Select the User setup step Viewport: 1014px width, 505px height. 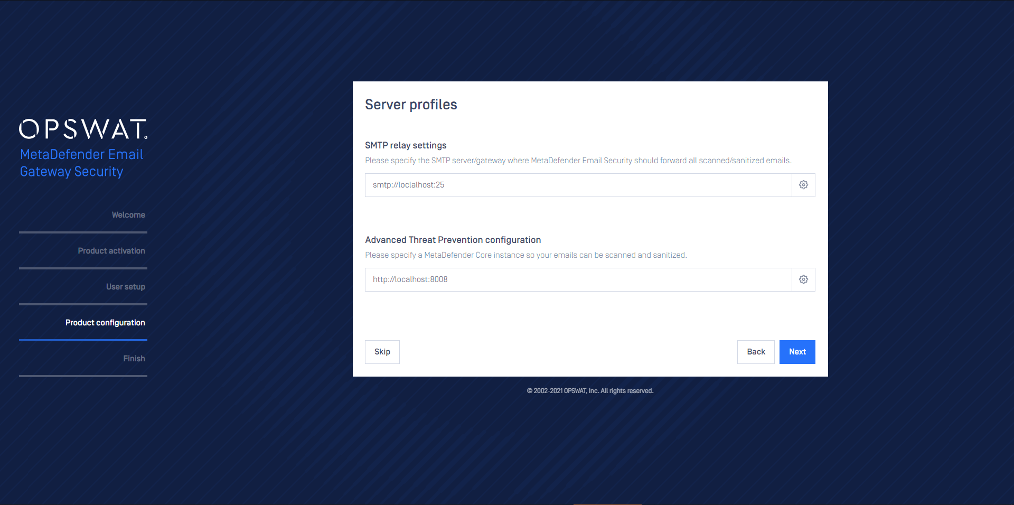(x=126, y=287)
